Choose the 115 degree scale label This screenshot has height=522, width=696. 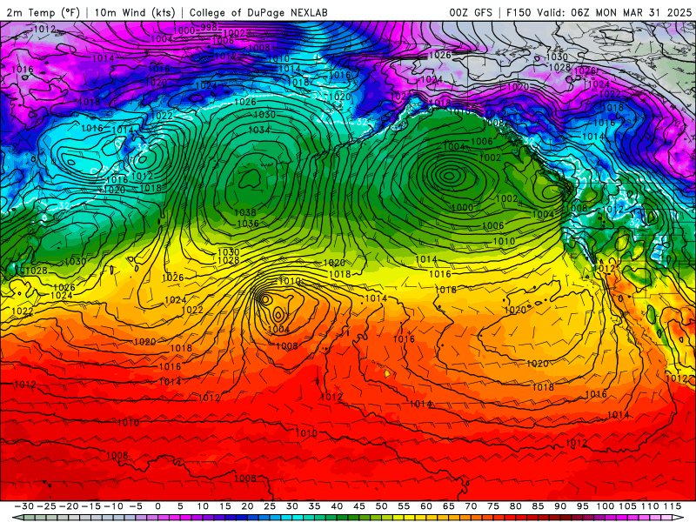[x=672, y=506]
